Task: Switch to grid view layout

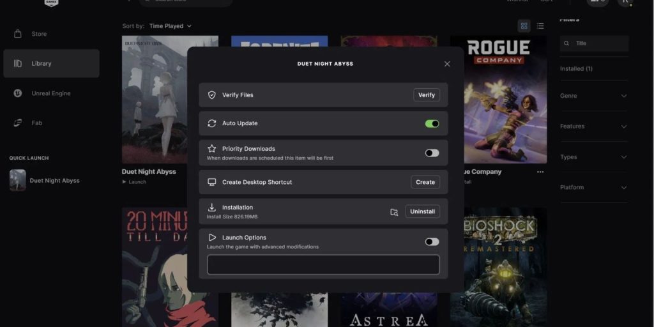Action: (x=524, y=26)
